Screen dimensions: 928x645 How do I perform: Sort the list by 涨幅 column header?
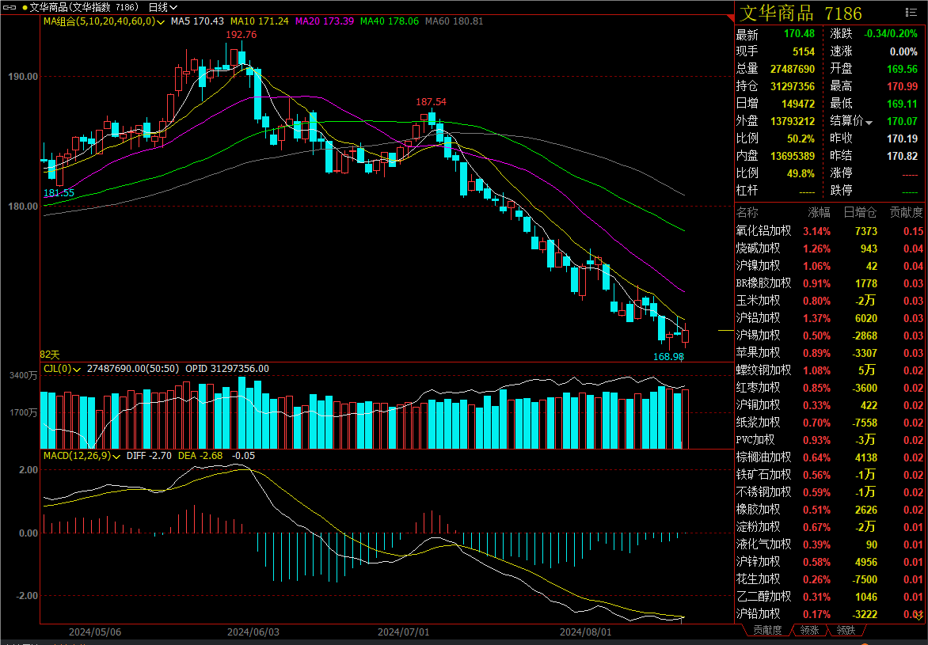point(819,213)
